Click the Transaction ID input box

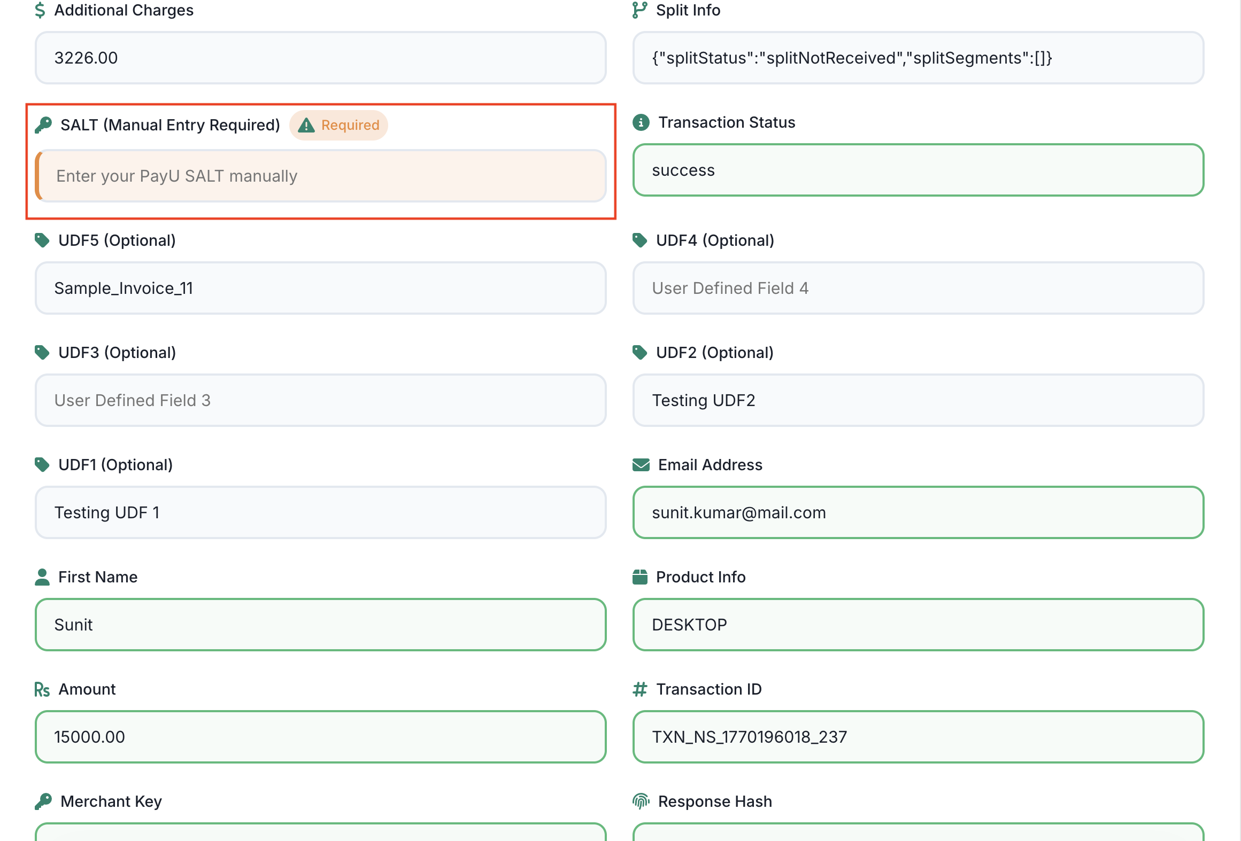(918, 737)
